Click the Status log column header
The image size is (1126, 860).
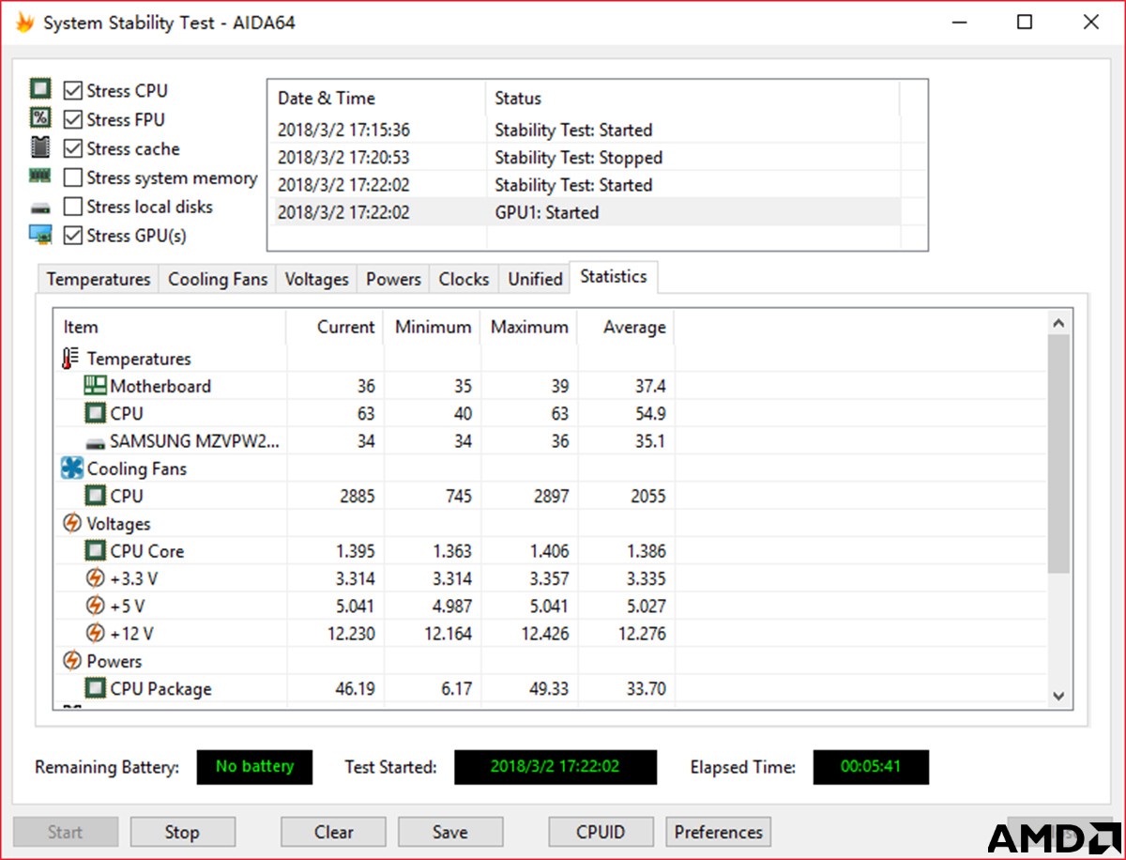pyautogui.click(x=692, y=99)
